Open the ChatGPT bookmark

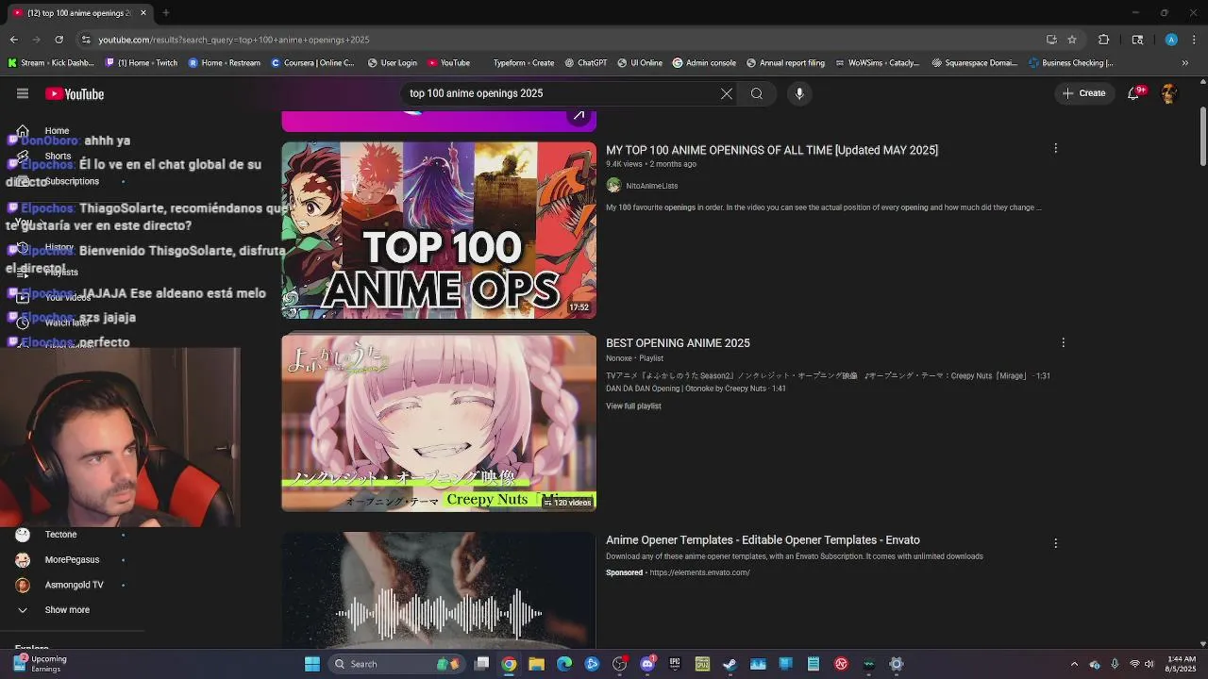tap(586, 63)
